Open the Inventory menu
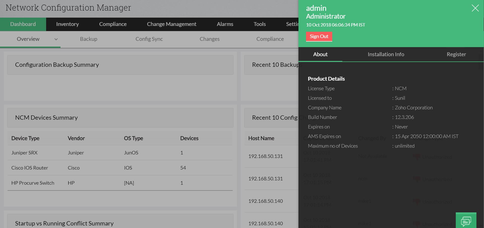The height and width of the screenshot is (228, 484). click(67, 24)
